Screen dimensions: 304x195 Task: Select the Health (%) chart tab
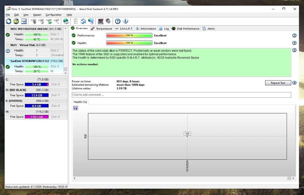point(80,102)
